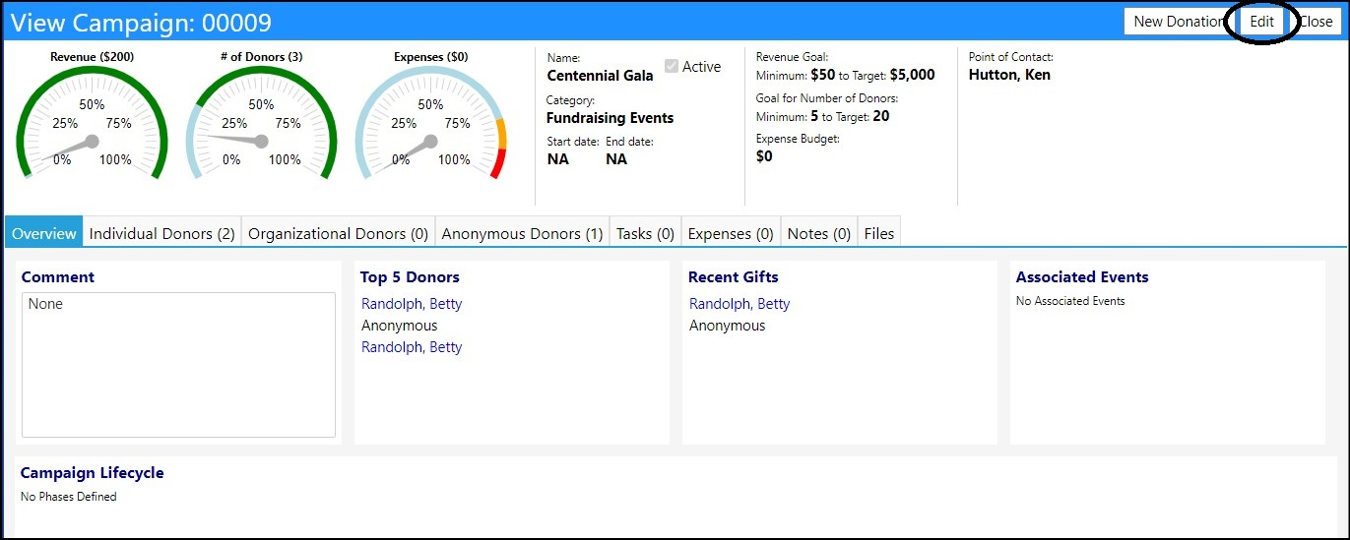The image size is (1350, 540).
Task: Click the Campaign Lifecycle heading
Action: [x=93, y=473]
